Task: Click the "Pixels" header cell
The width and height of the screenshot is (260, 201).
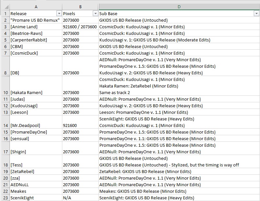Action: tap(80, 13)
